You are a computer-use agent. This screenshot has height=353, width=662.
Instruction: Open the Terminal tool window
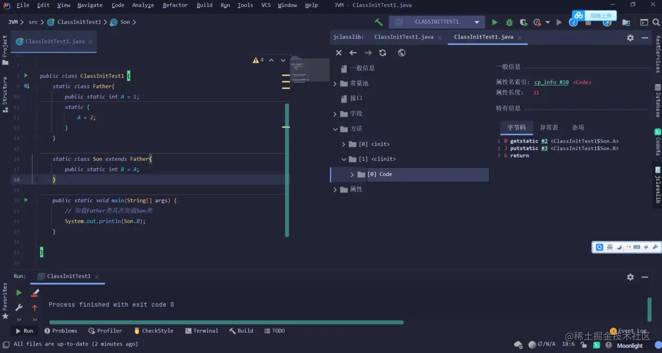click(x=201, y=331)
